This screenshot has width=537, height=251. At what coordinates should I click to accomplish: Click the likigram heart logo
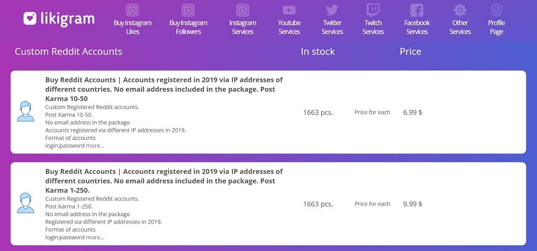click(30, 18)
